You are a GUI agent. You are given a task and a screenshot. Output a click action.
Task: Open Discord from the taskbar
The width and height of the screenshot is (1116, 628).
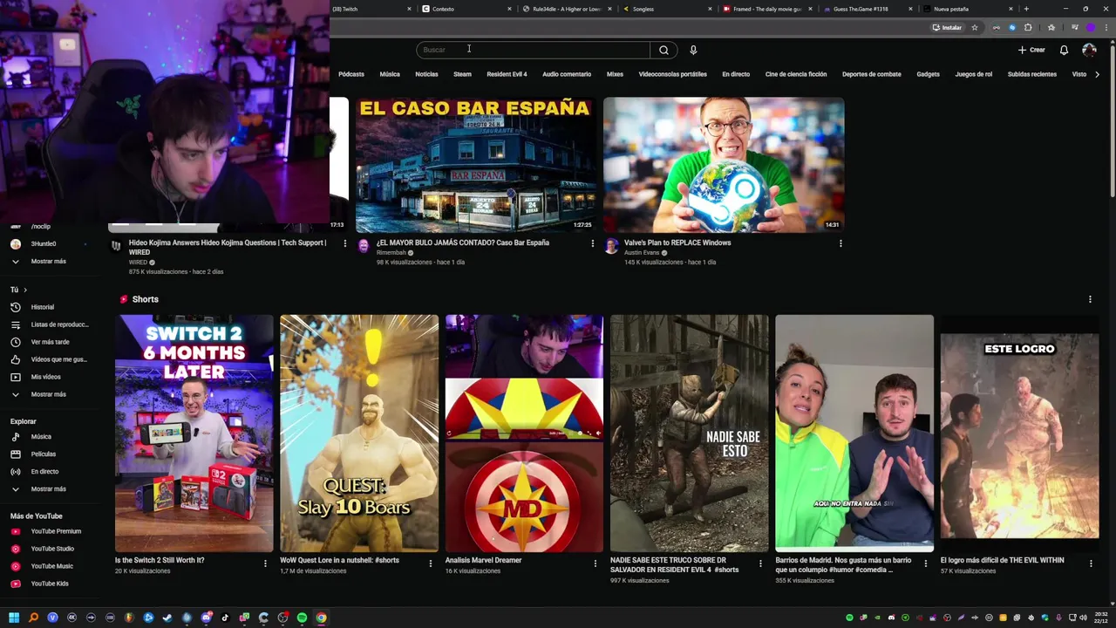tap(206, 618)
